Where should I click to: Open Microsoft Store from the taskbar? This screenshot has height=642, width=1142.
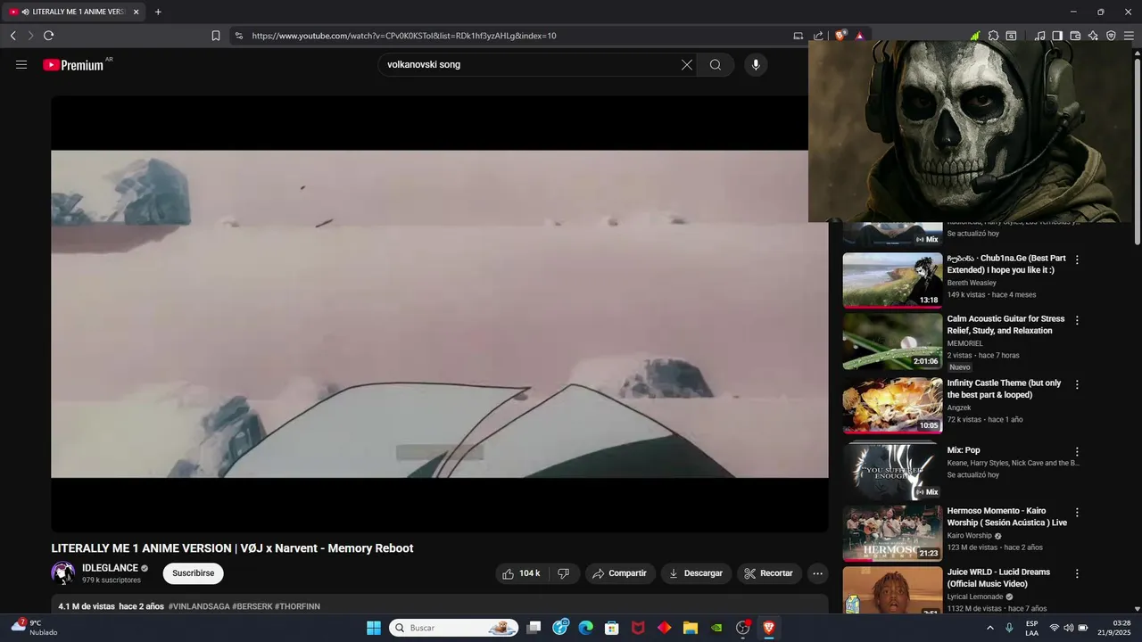pyautogui.click(x=611, y=628)
